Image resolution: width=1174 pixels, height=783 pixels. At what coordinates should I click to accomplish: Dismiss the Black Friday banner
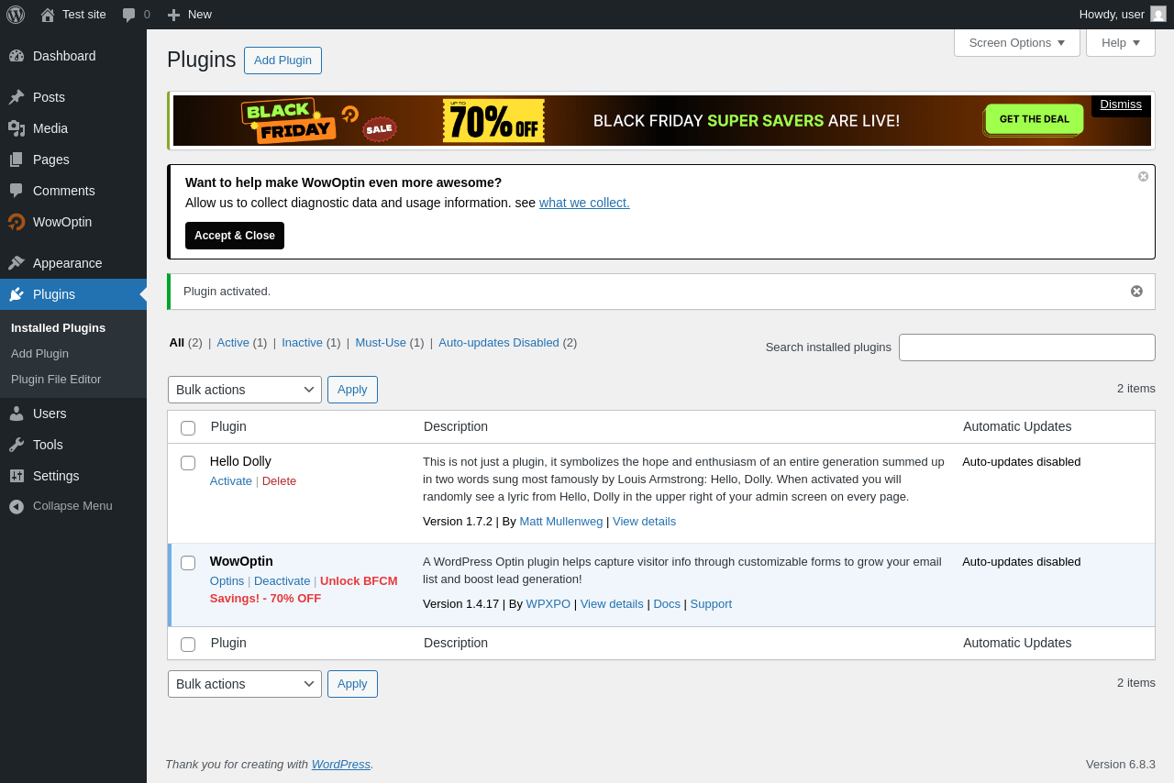(x=1121, y=105)
